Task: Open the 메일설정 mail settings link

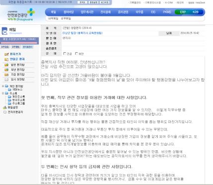Action: pyautogui.click(x=13, y=107)
